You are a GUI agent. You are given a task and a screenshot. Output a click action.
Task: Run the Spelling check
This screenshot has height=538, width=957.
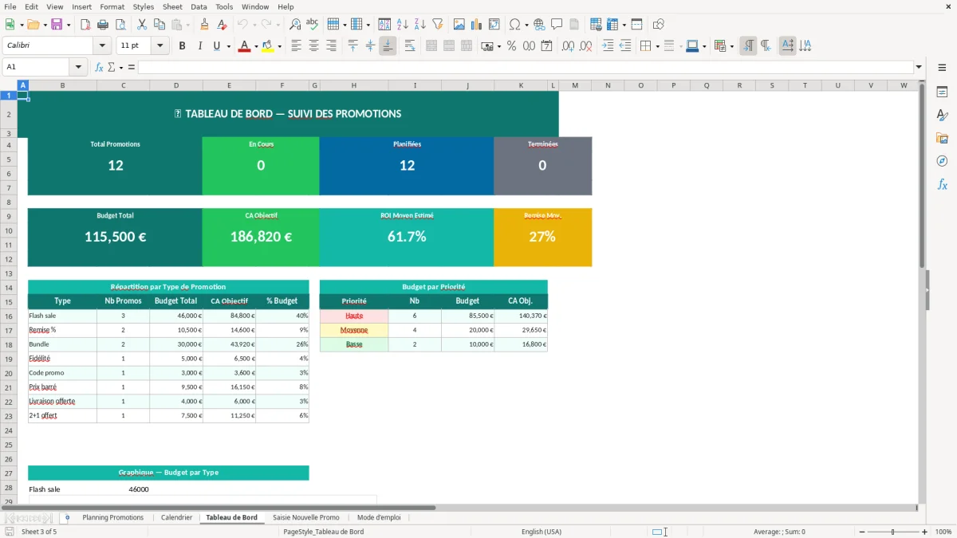pos(313,25)
